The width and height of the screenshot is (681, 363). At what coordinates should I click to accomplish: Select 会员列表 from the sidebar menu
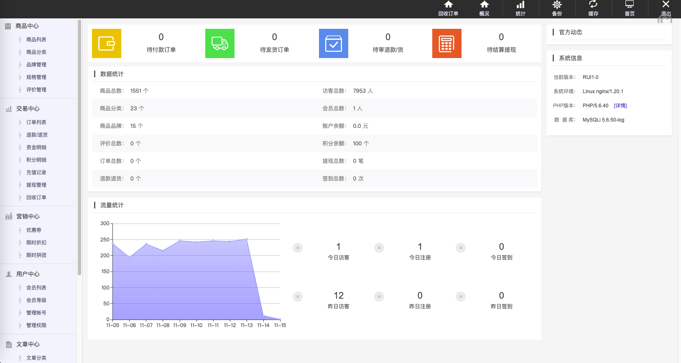(x=36, y=288)
